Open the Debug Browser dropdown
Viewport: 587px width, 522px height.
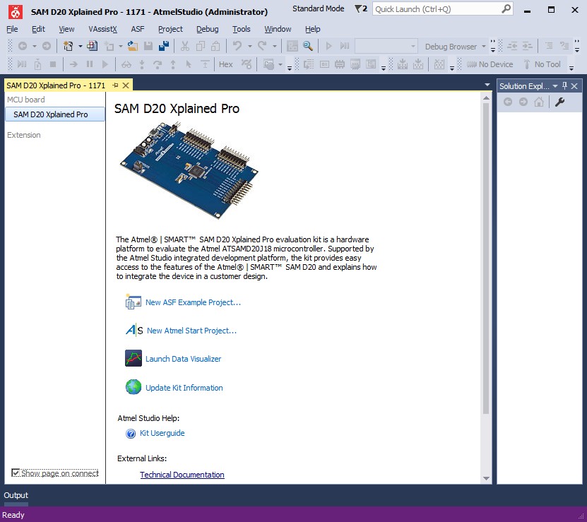pos(483,47)
